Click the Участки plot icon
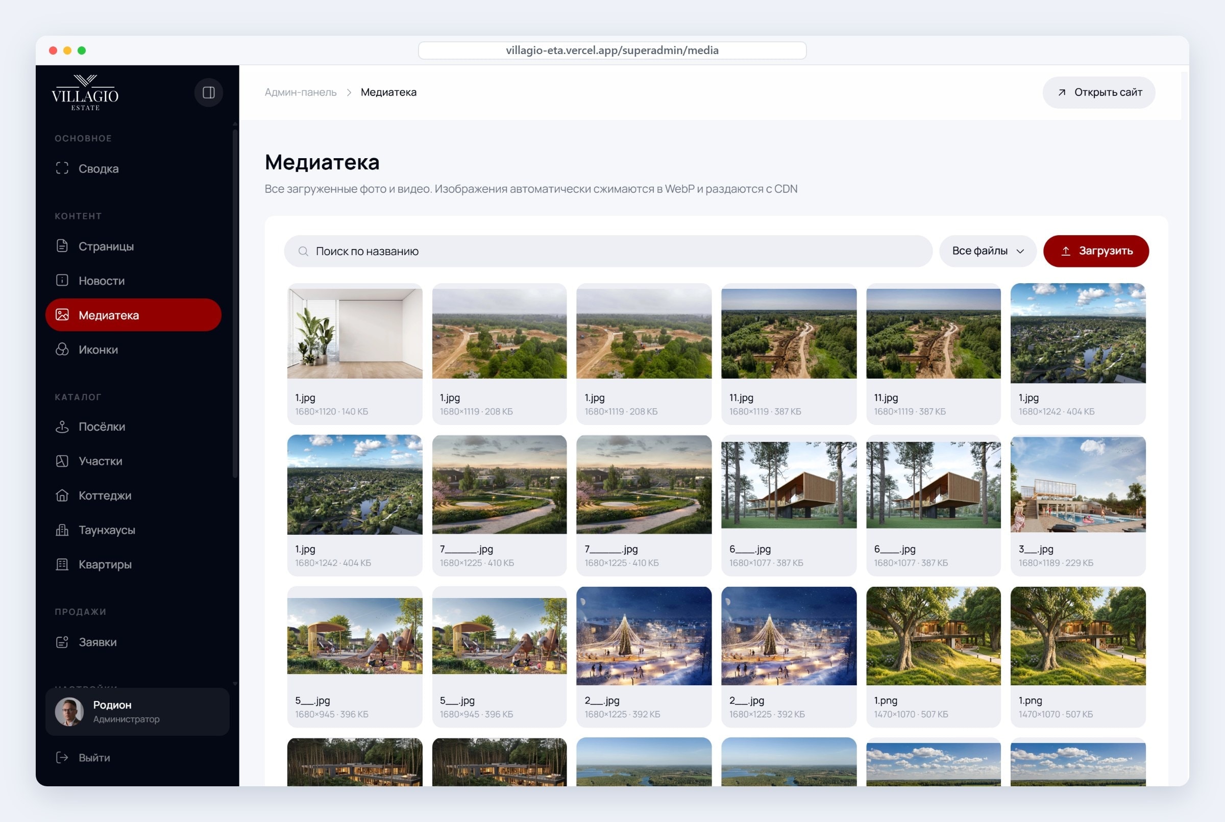This screenshot has height=822, width=1225. 62,461
